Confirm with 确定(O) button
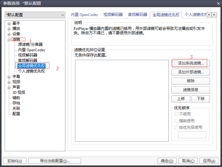Image resolution: width=222 pixels, height=167 pixels. pos(167,161)
